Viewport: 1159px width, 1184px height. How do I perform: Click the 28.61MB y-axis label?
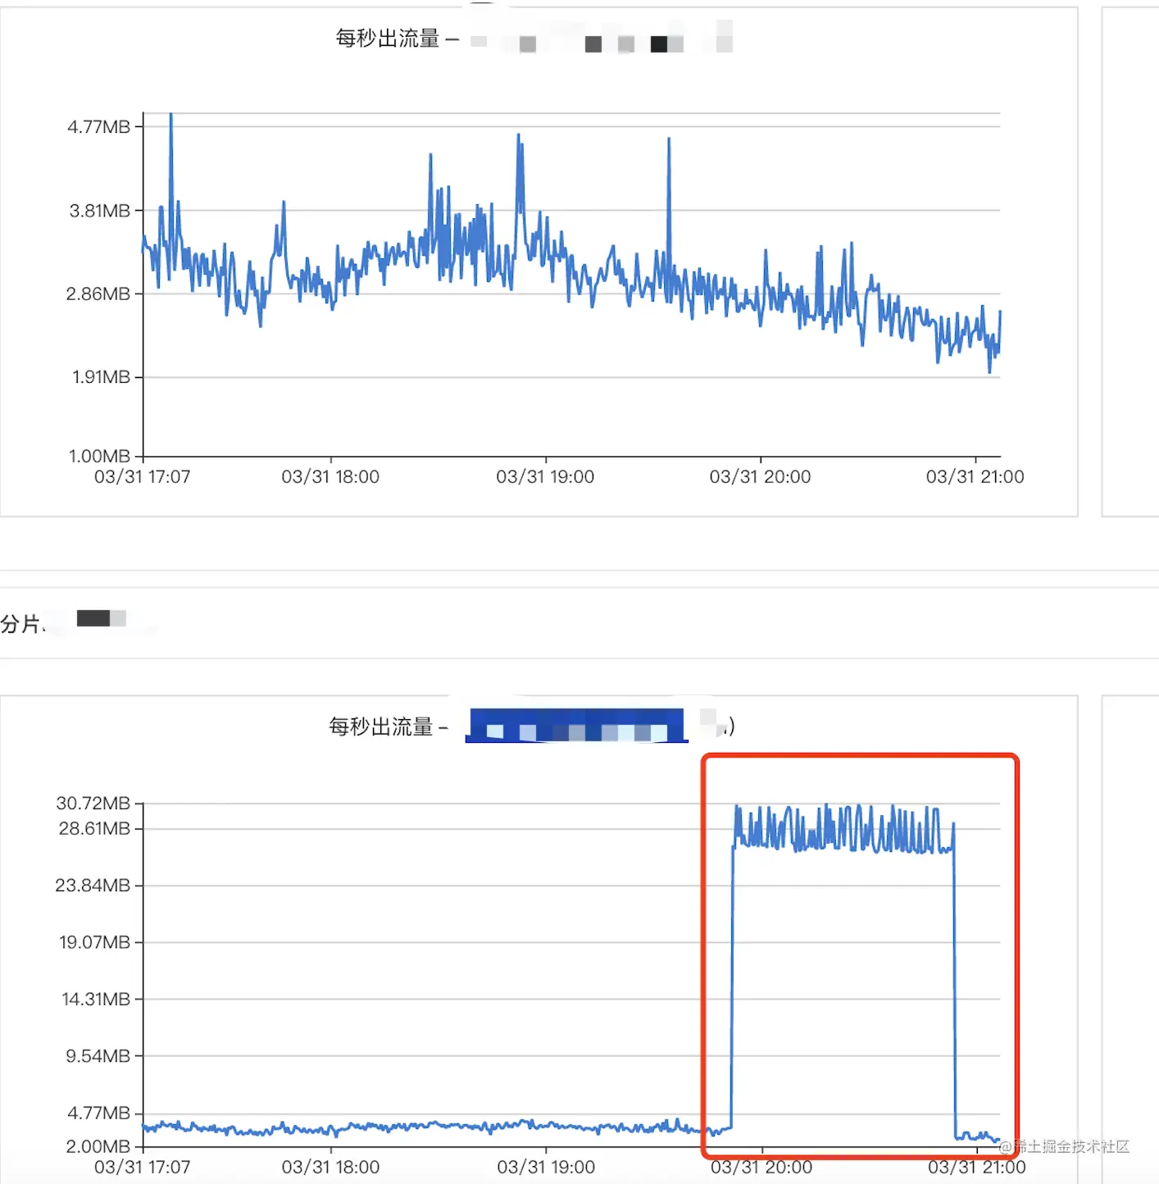(x=94, y=829)
